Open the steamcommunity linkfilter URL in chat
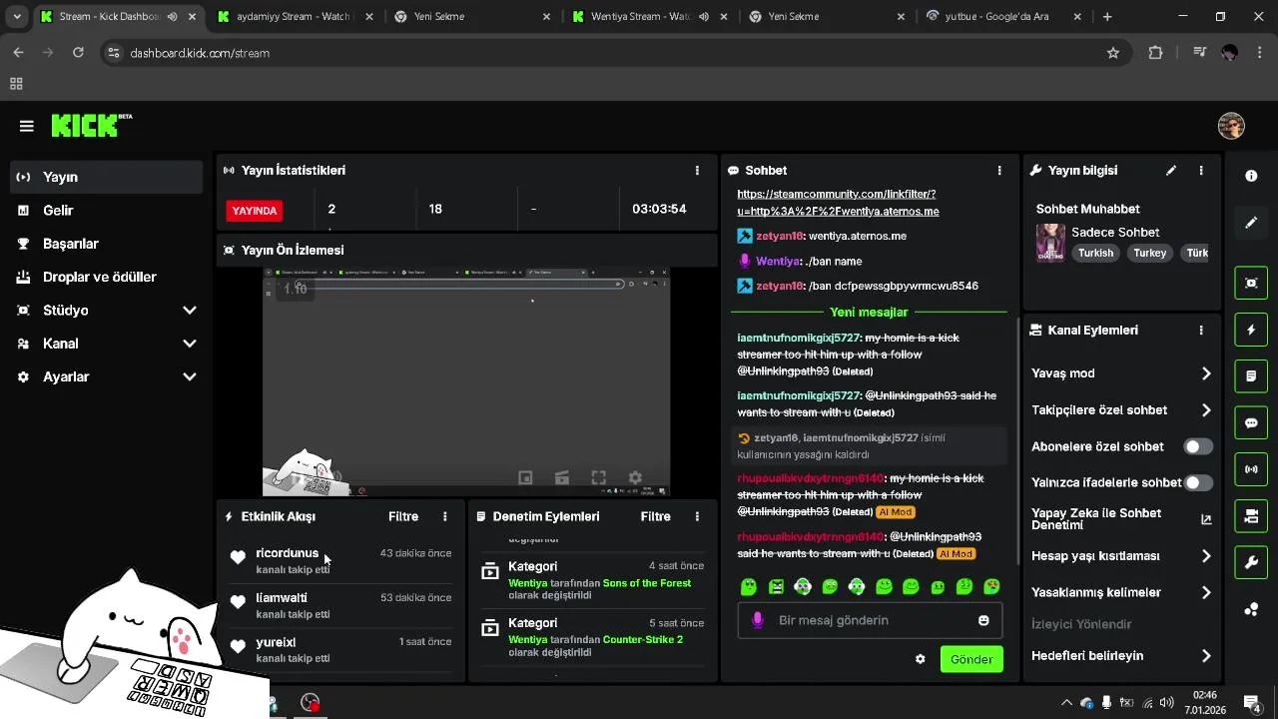 838,203
